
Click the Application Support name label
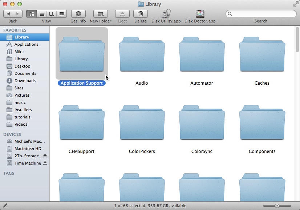(x=82, y=83)
